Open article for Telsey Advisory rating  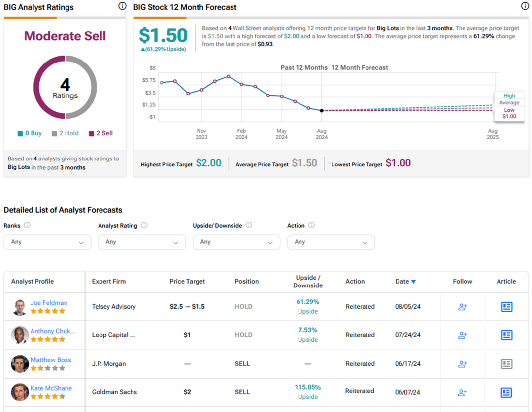click(x=507, y=307)
